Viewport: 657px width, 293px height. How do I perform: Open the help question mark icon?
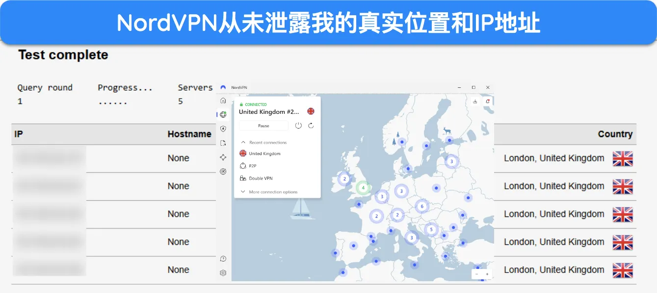(x=223, y=259)
